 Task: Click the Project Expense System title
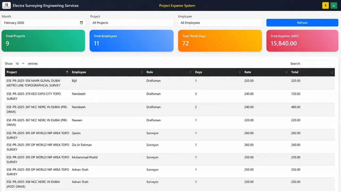coord(177,6)
